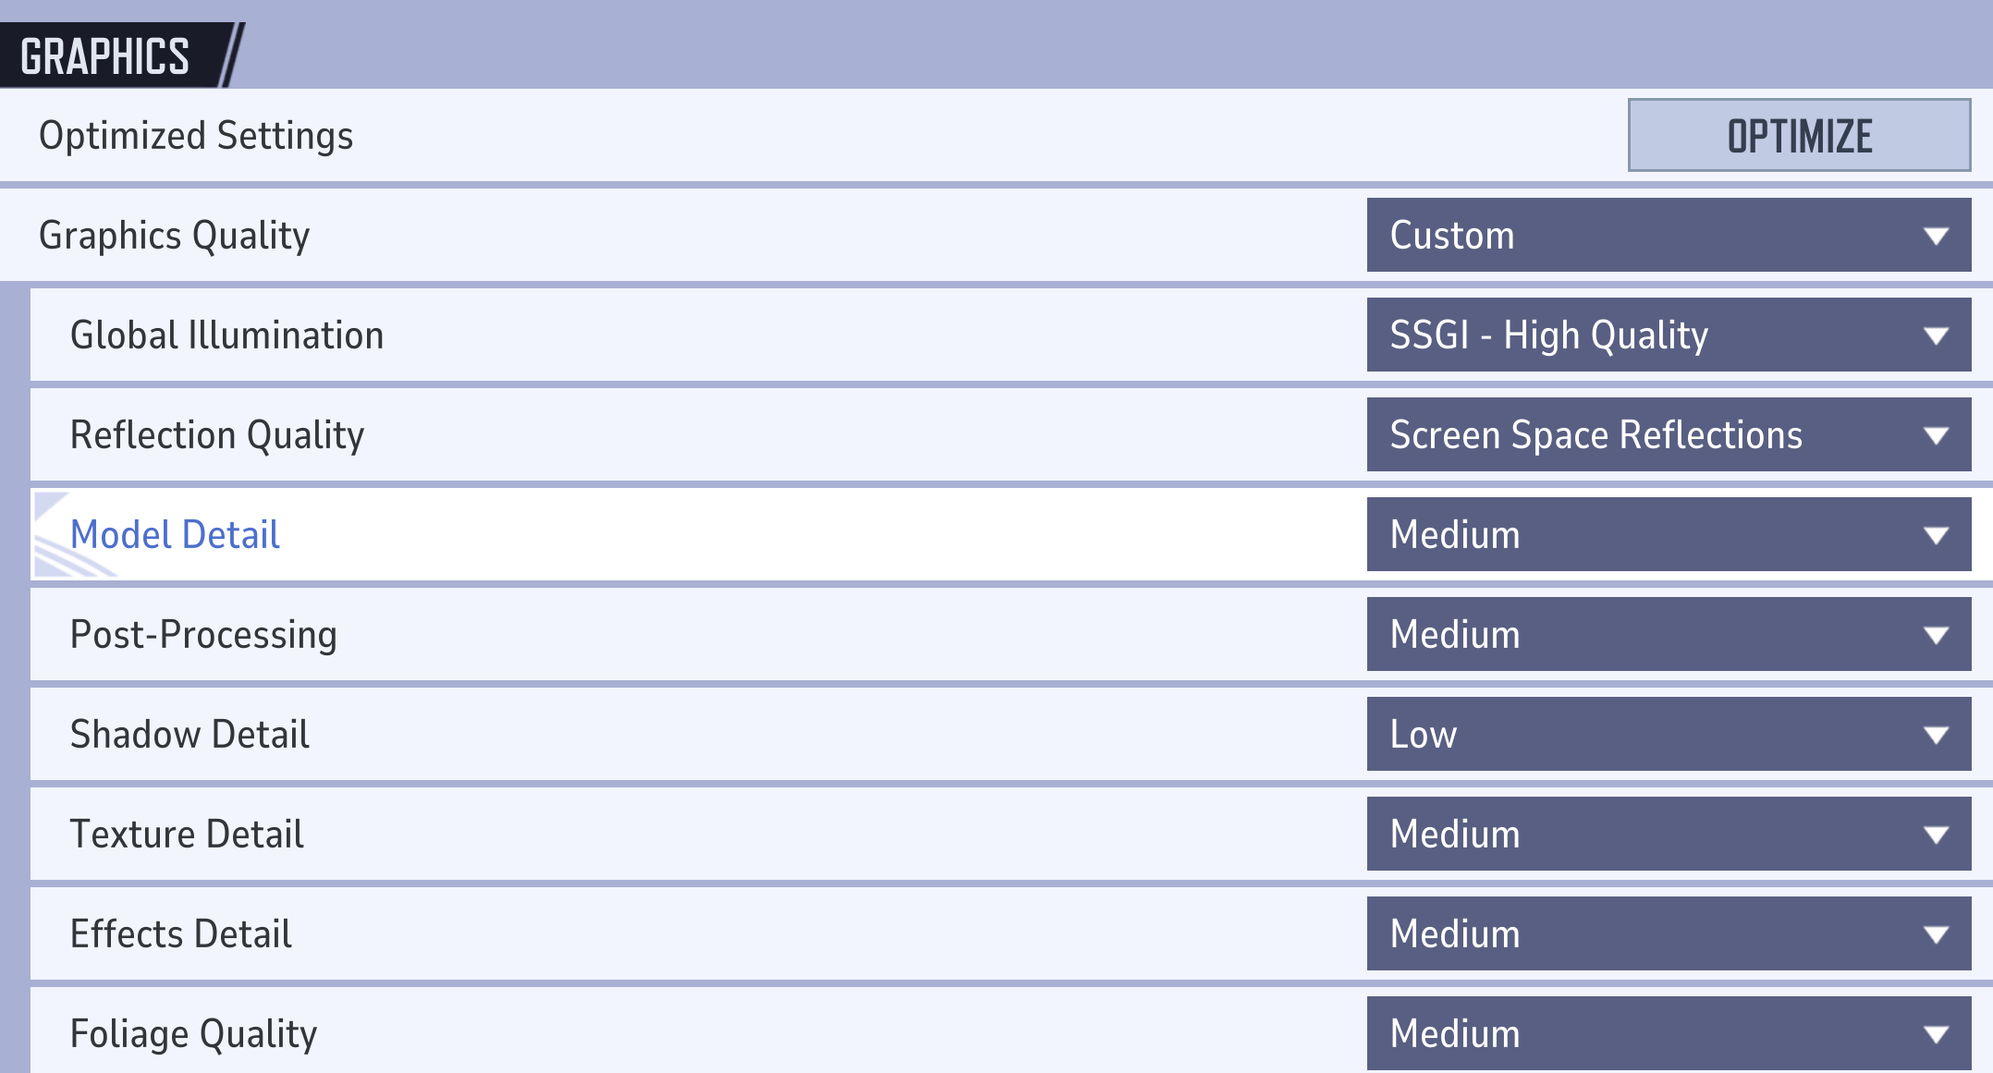Click the arrow icon beside Screen Space Reflections
The height and width of the screenshot is (1073, 1993).
point(1936,435)
